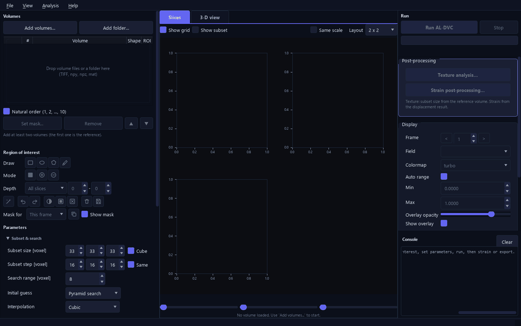This screenshot has height=326, width=521.
Task: Open the File menu
Action: 10,5
